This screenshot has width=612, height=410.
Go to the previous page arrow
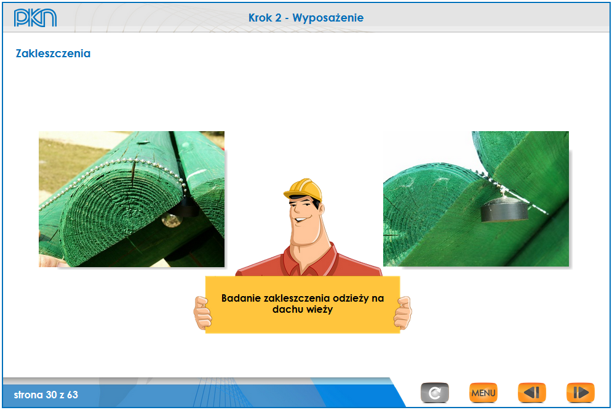point(531,392)
